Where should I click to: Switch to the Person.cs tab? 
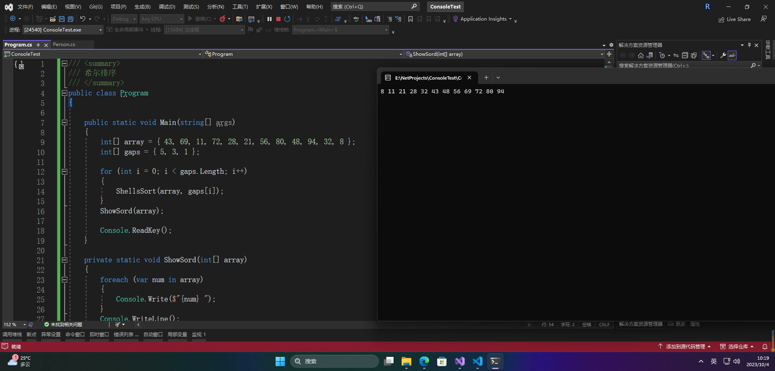(64, 44)
